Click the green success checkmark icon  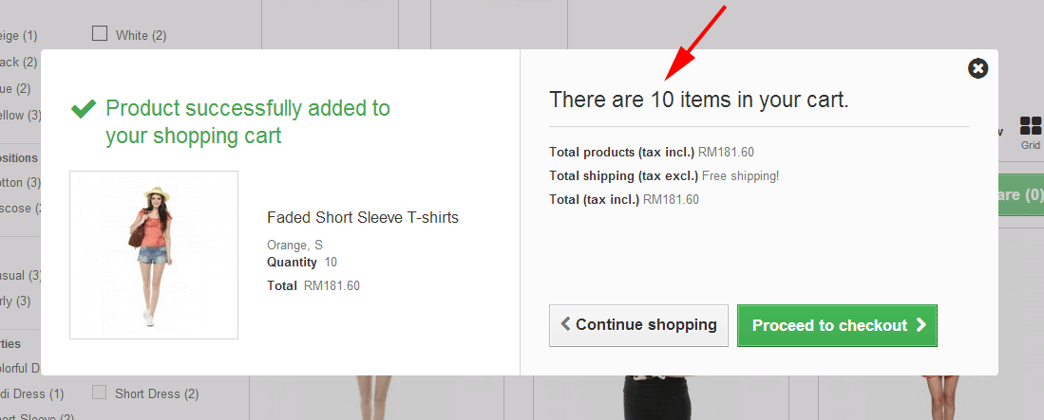pyautogui.click(x=84, y=109)
